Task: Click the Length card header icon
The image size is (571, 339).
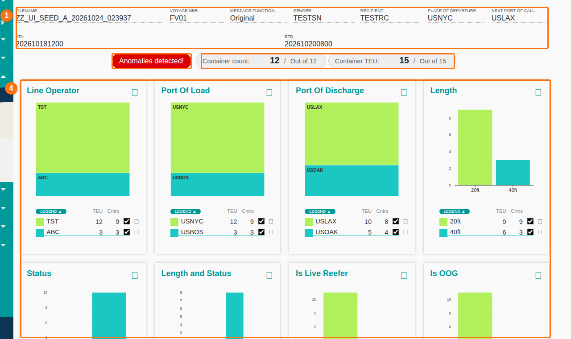Action: point(538,92)
